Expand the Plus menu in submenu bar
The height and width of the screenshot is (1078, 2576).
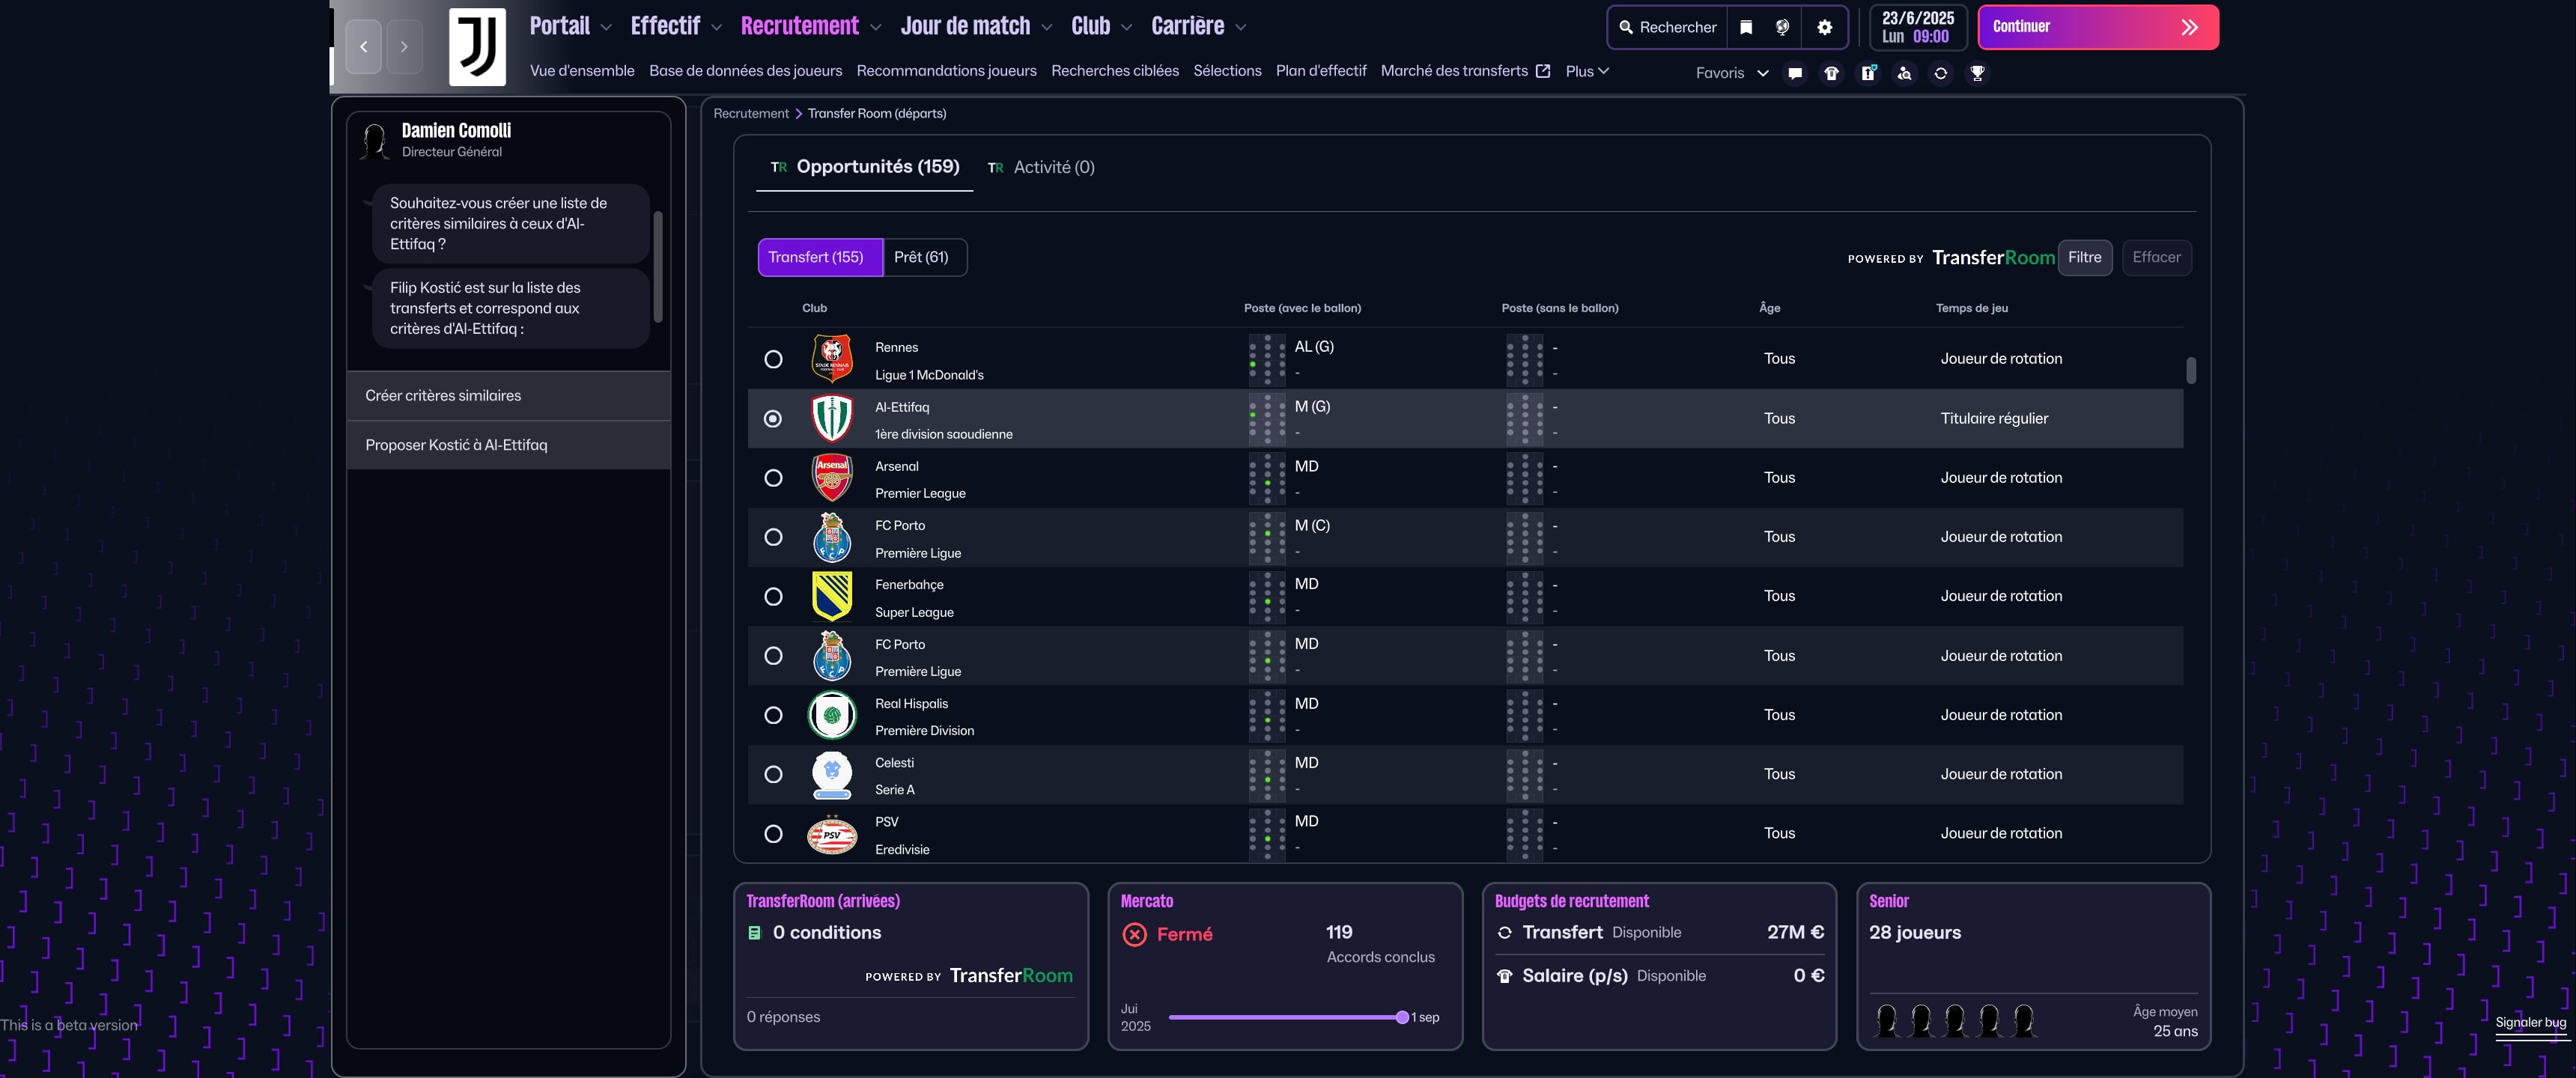point(1587,71)
